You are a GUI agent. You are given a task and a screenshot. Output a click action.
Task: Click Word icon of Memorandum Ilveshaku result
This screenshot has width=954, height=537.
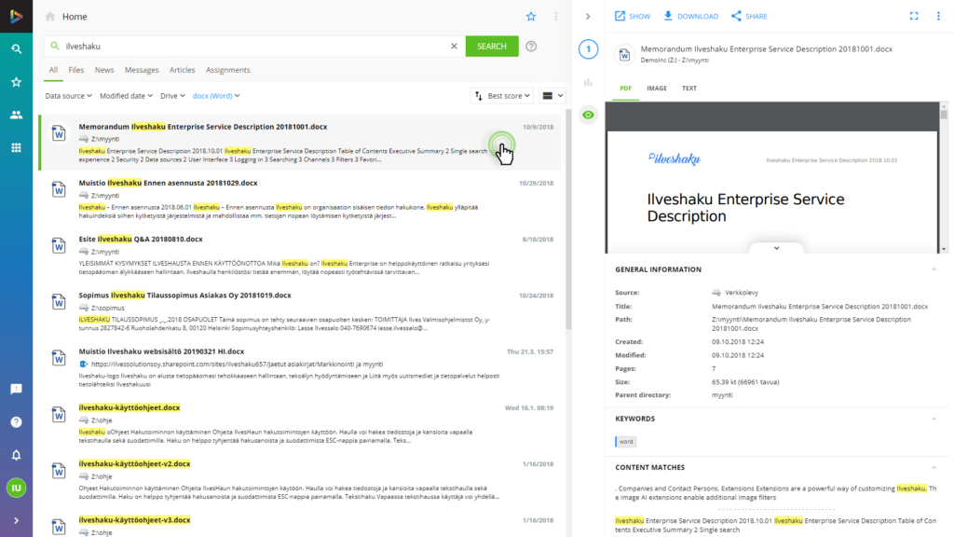(59, 133)
